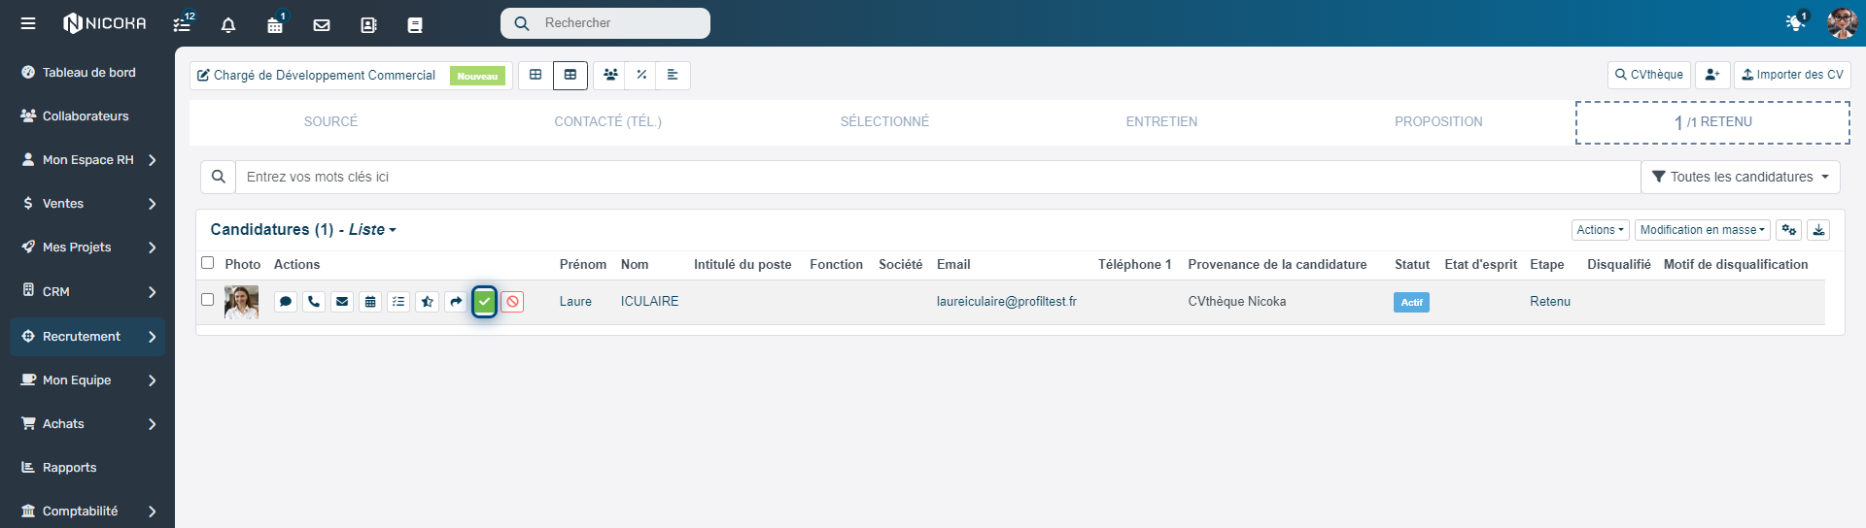
Task: Click the Actif status badge
Action: (x=1411, y=303)
